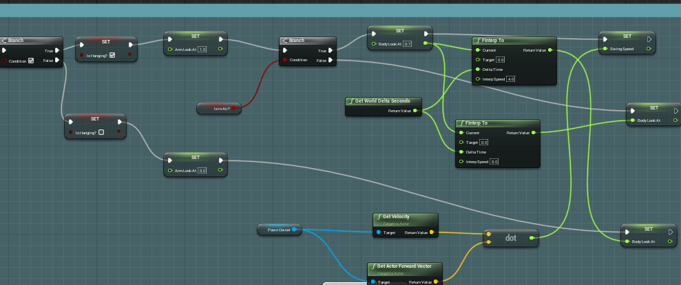This screenshot has height=285, width=681.
Task: Click Get World Delta Seconds return pin
Action: [415, 110]
